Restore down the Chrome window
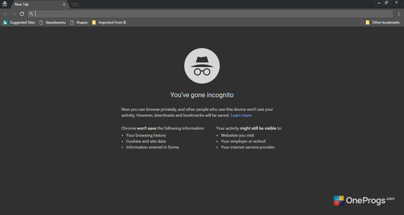Image resolution: width=404 pixels, height=215 pixels. coord(386,2)
